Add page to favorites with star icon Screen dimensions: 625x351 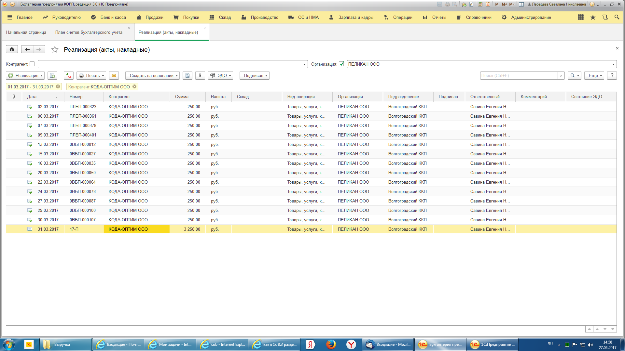point(55,50)
